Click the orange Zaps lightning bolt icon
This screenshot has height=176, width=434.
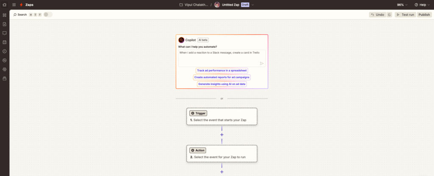[21, 5]
